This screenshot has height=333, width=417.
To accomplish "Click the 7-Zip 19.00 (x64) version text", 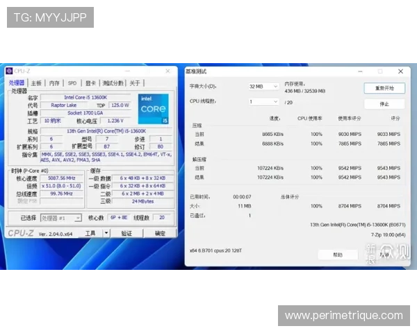I will coord(389,234).
